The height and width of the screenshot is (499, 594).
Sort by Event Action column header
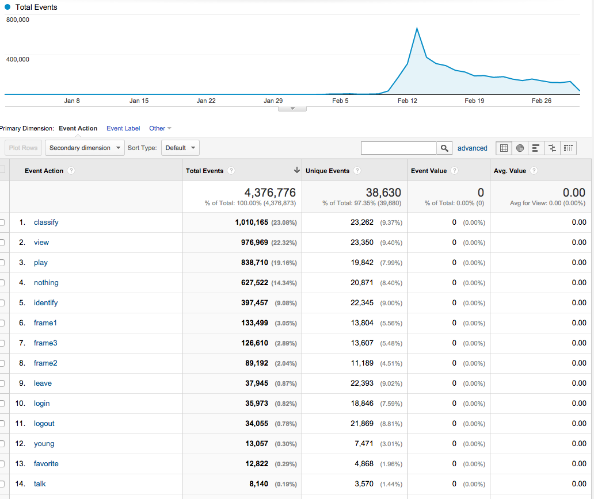pos(44,171)
